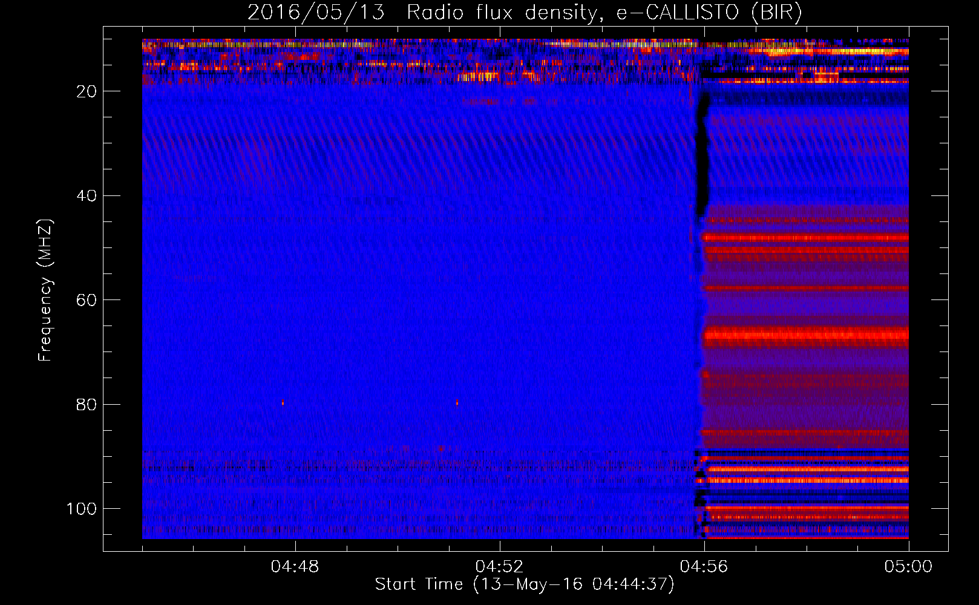Click the "Frequency (MHZ)" axis label

(45, 290)
